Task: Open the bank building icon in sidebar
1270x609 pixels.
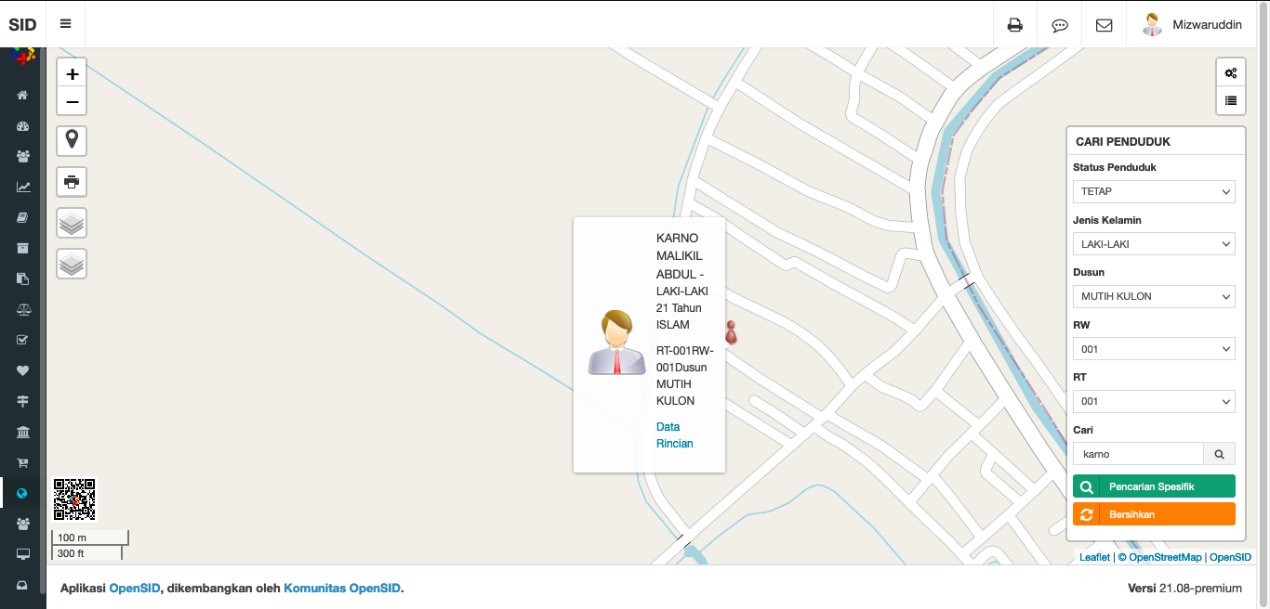Action: pyautogui.click(x=23, y=432)
